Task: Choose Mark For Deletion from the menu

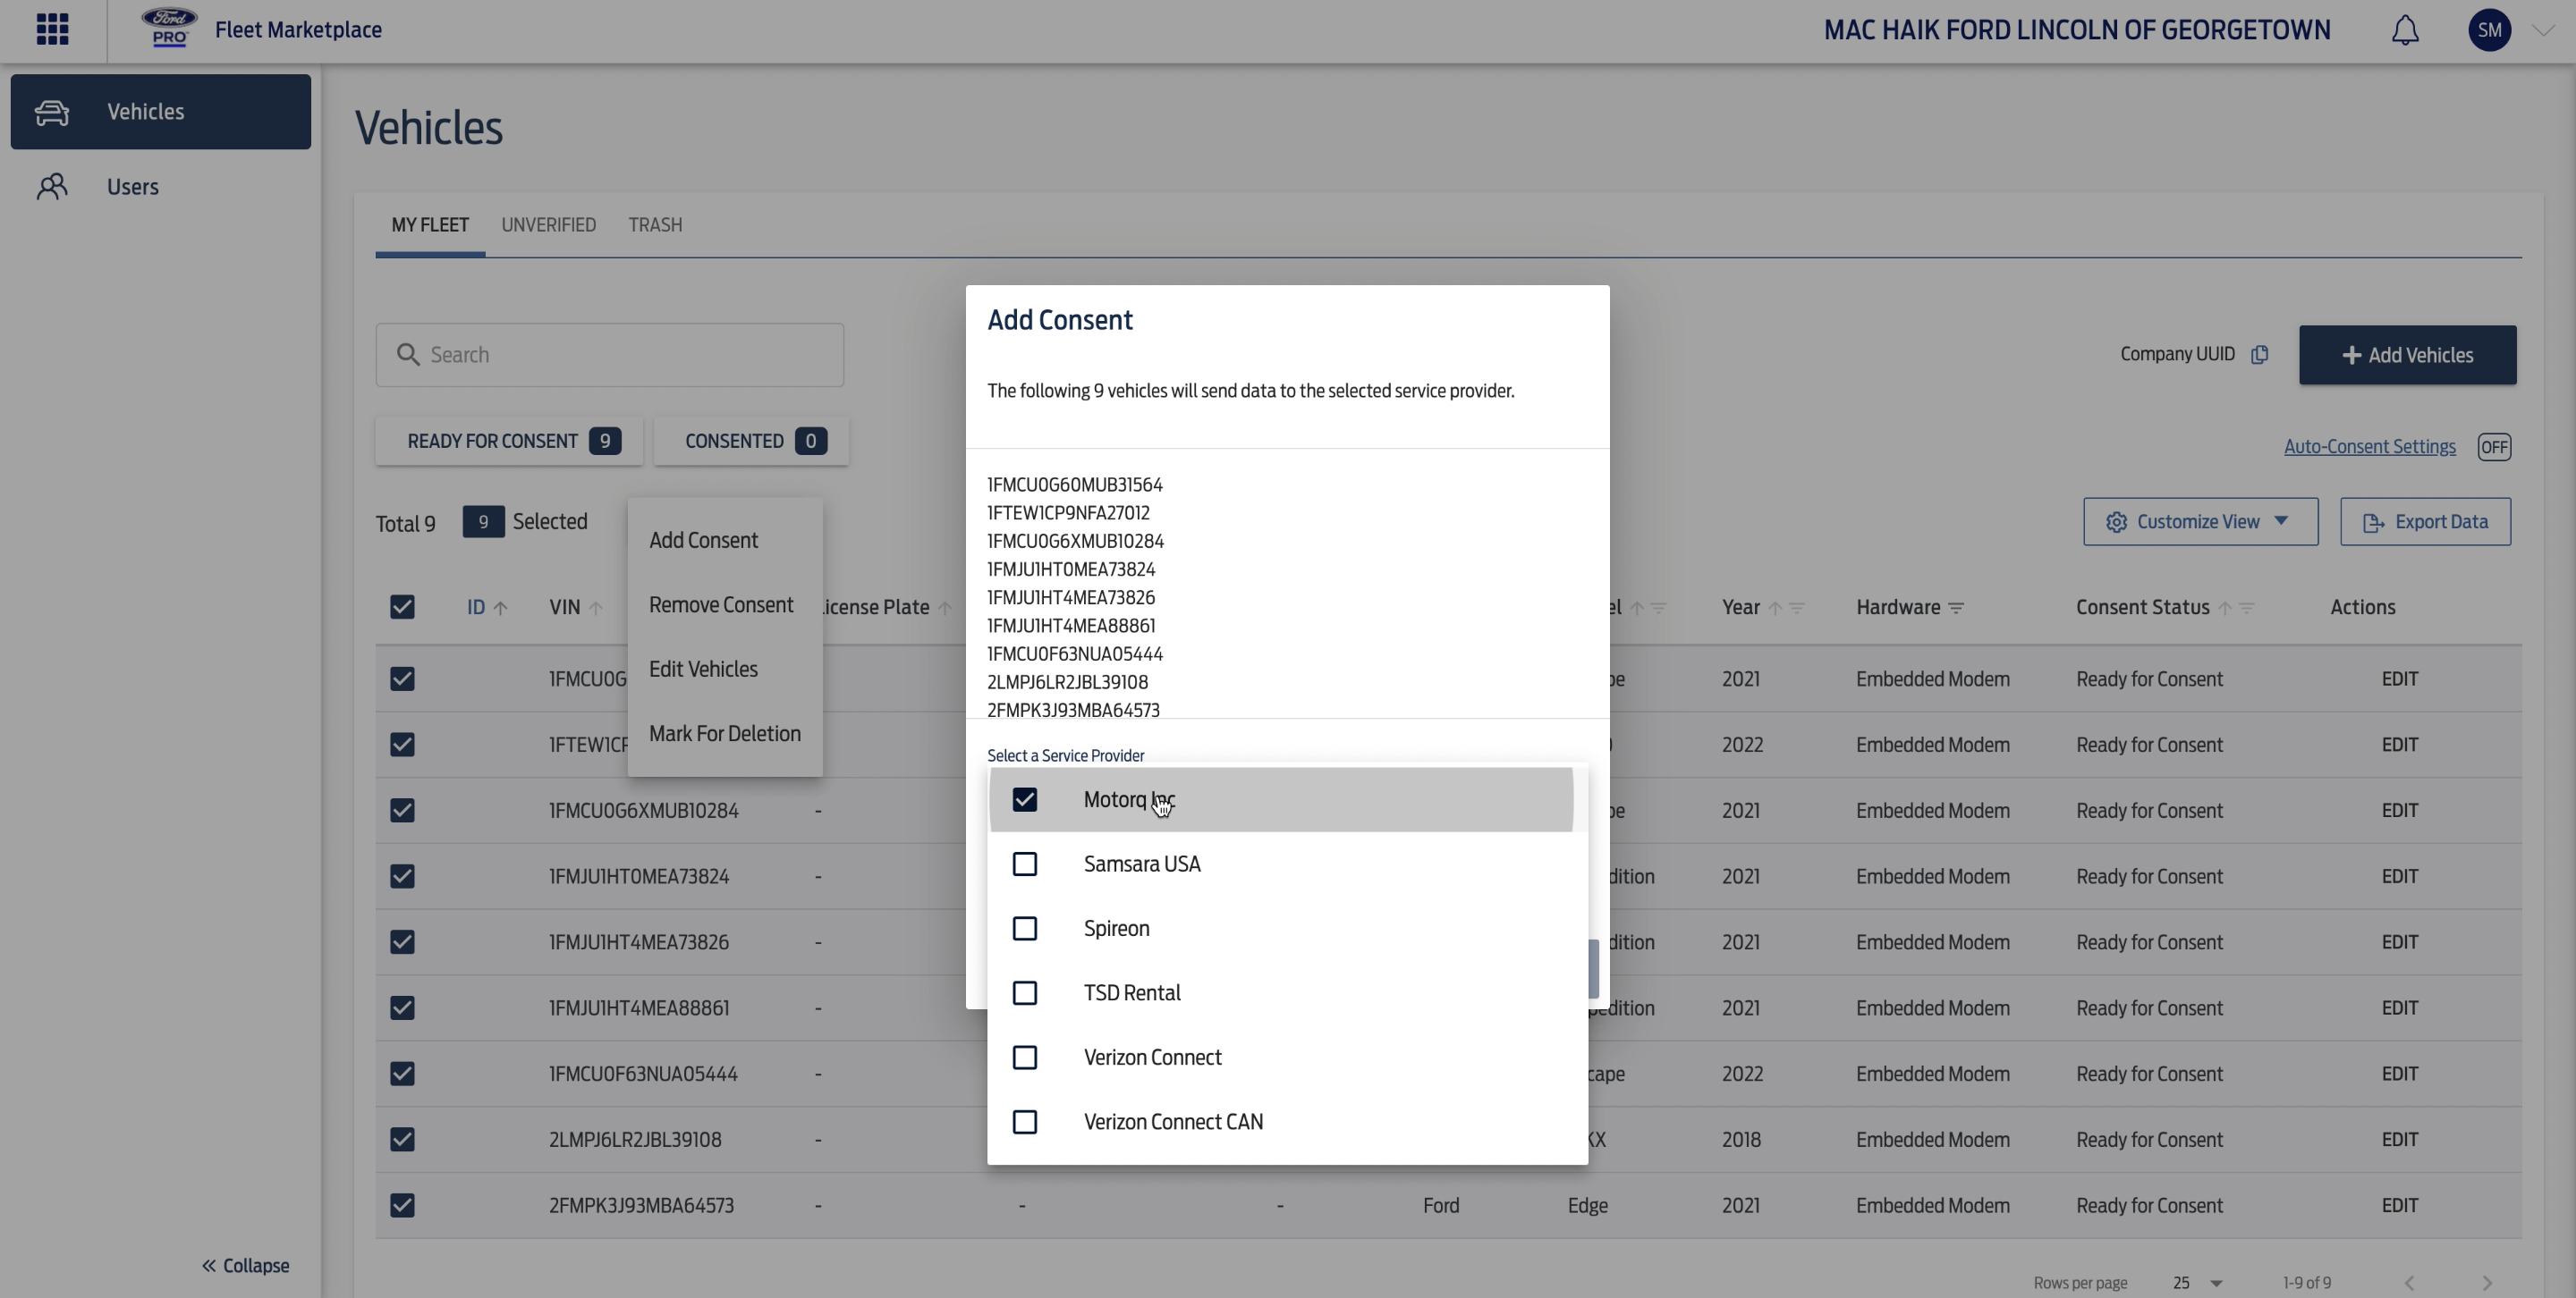Action: click(x=725, y=733)
